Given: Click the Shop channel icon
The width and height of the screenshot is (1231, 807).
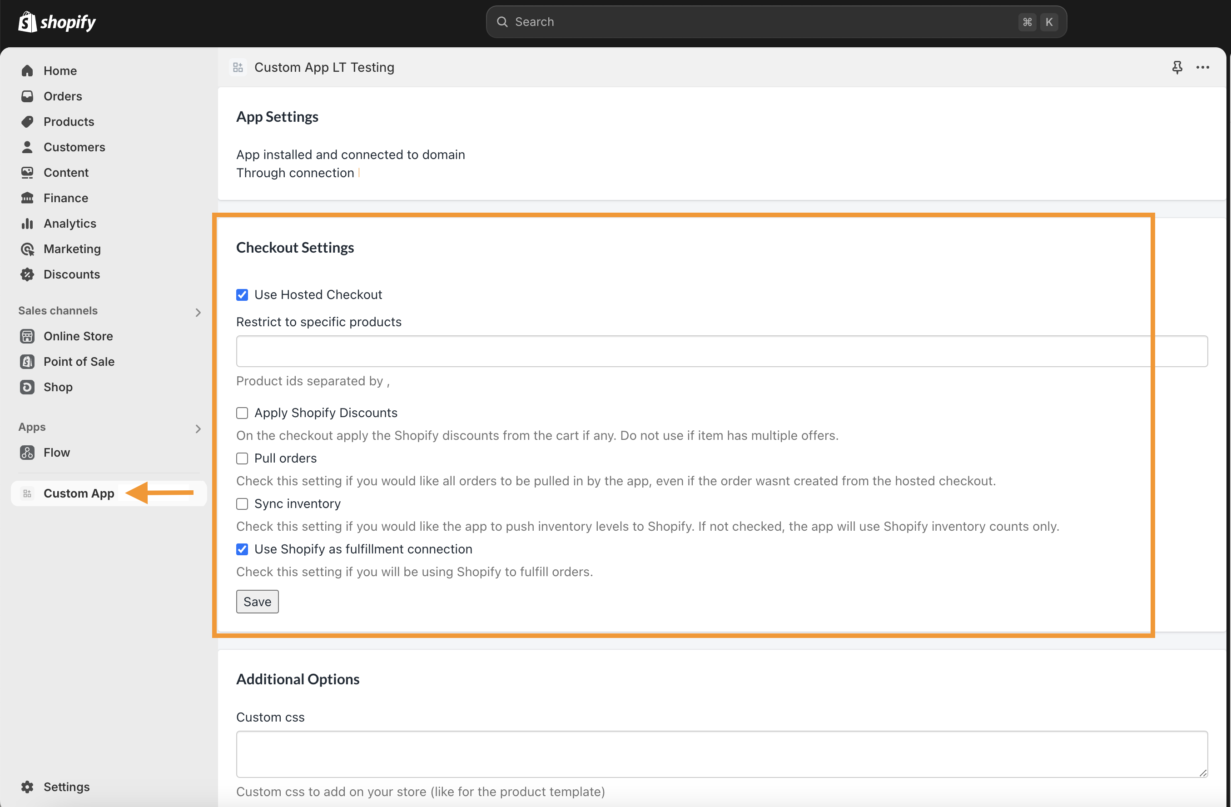Looking at the screenshot, I should pyautogui.click(x=27, y=387).
